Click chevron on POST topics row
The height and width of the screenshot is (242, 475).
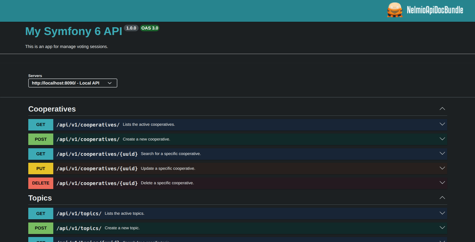click(442, 228)
